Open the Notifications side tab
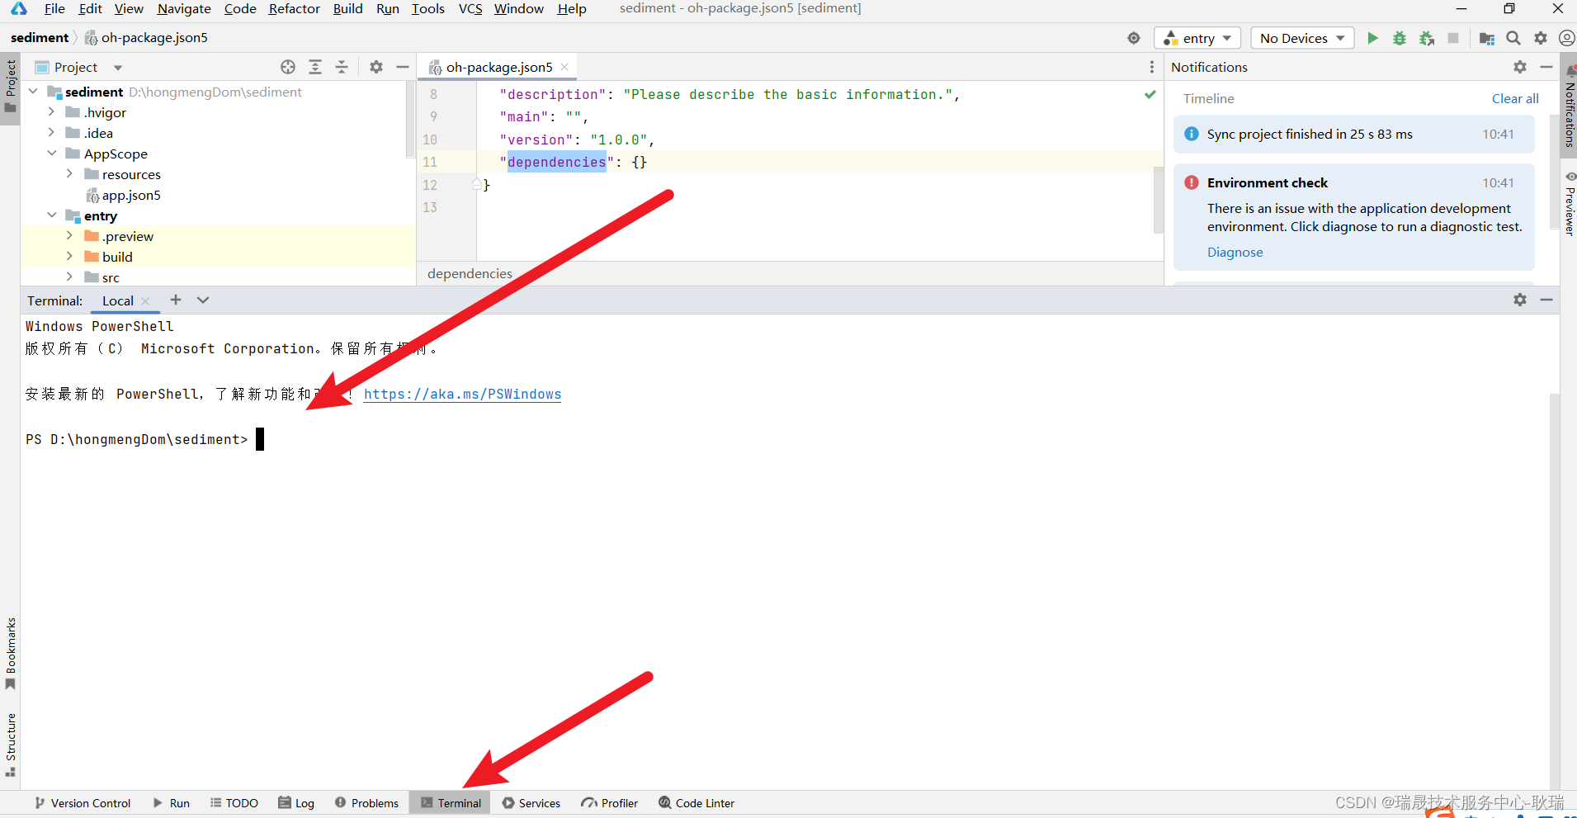The width and height of the screenshot is (1577, 818). pos(1569,107)
